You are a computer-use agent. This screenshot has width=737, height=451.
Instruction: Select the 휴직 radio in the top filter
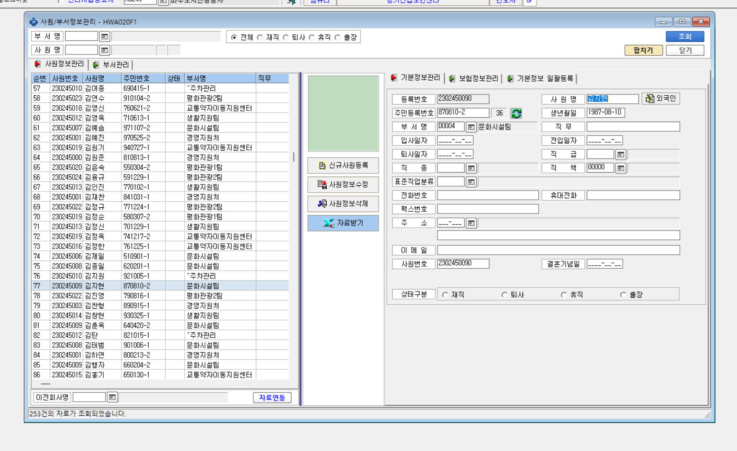(312, 37)
